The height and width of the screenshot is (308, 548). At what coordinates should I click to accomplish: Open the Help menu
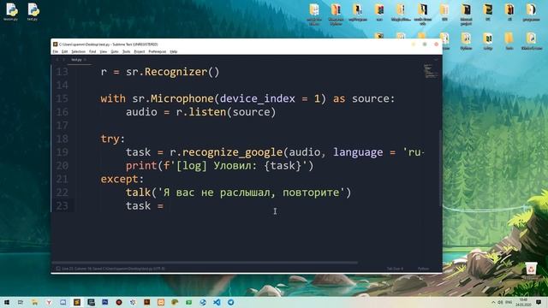(174, 51)
